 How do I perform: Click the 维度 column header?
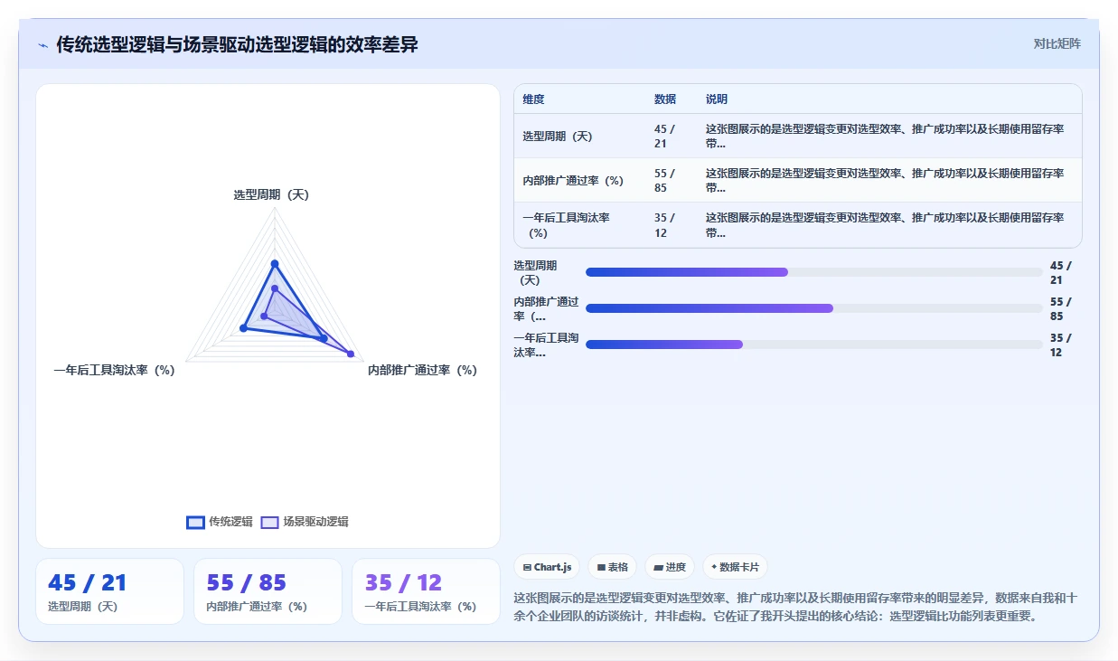534,99
